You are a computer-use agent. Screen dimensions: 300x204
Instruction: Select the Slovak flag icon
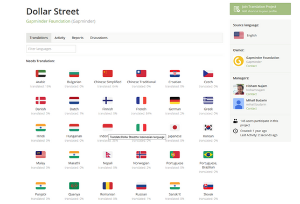pos(208,186)
